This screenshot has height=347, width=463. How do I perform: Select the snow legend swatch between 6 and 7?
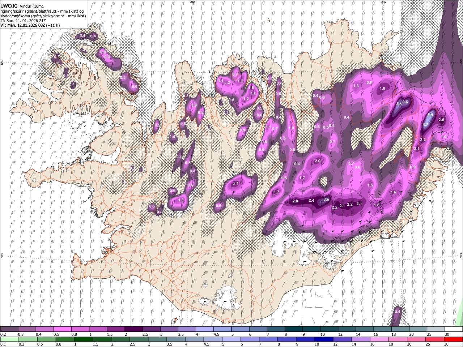[x=257, y=329]
